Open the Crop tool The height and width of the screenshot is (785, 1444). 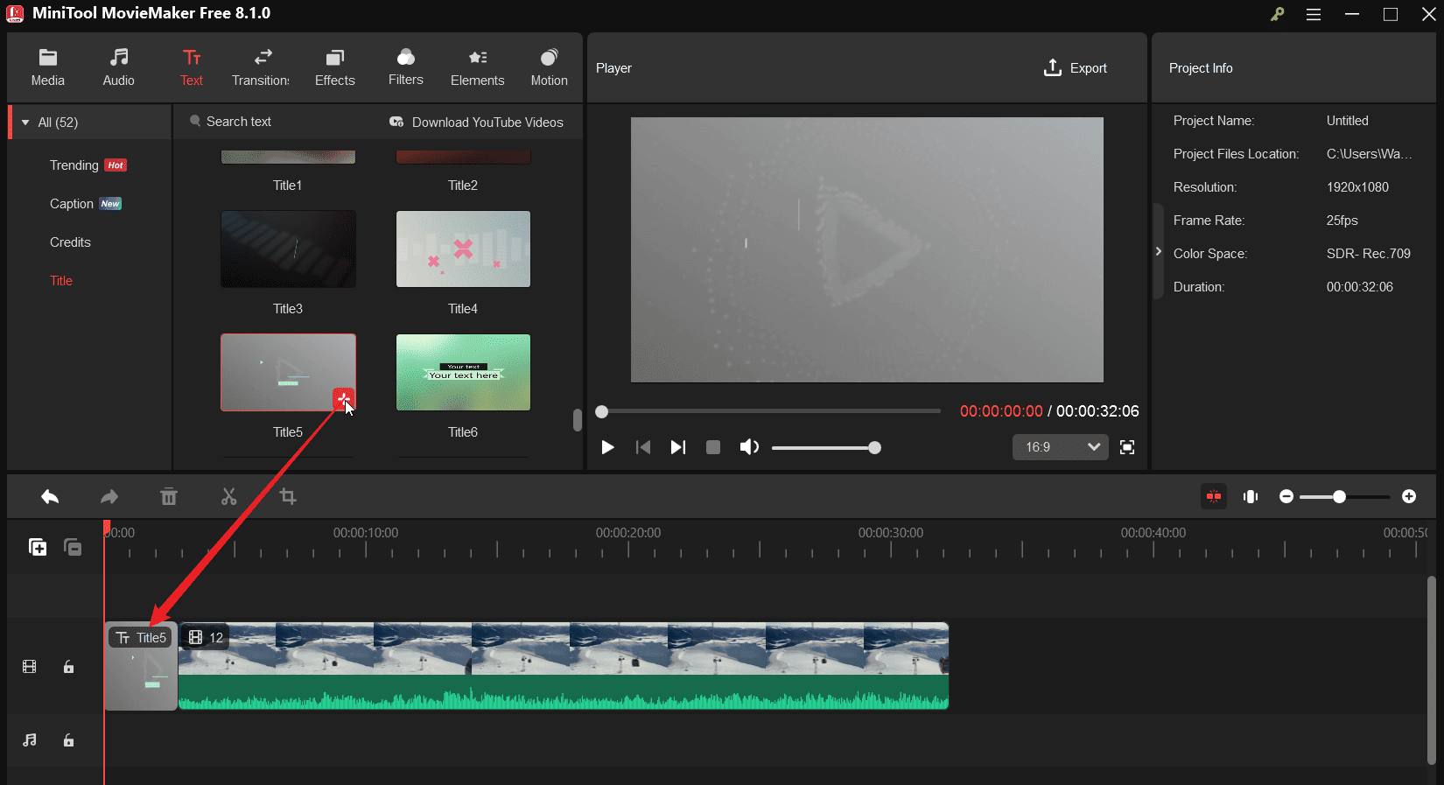tap(288, 497)
